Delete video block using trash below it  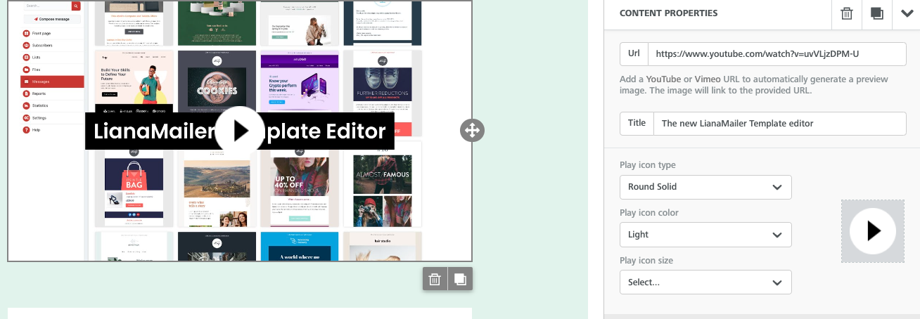pos(435,279)
